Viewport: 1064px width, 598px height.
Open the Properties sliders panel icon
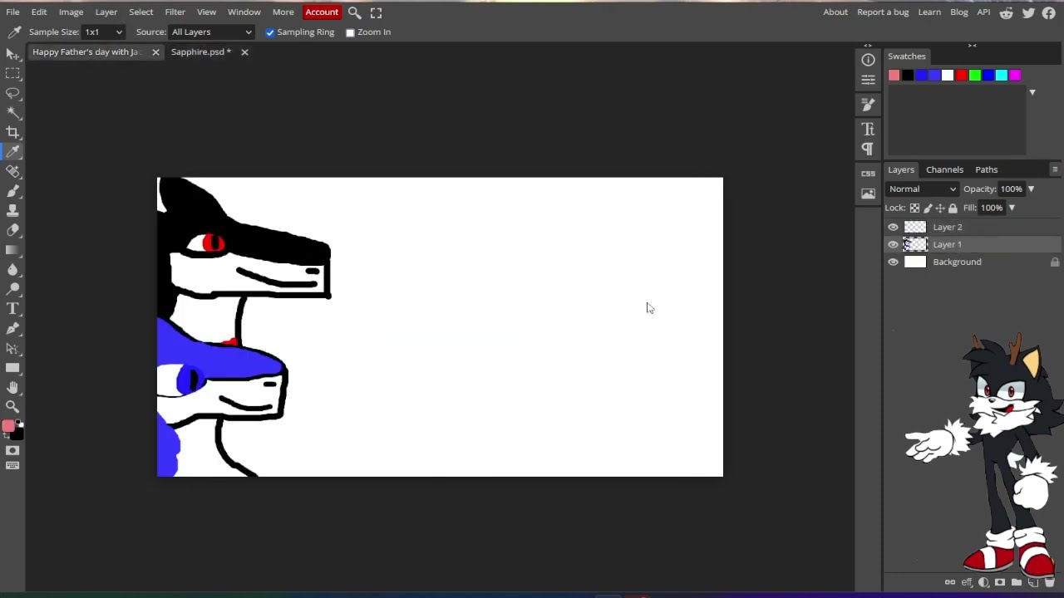pos(868,80)
